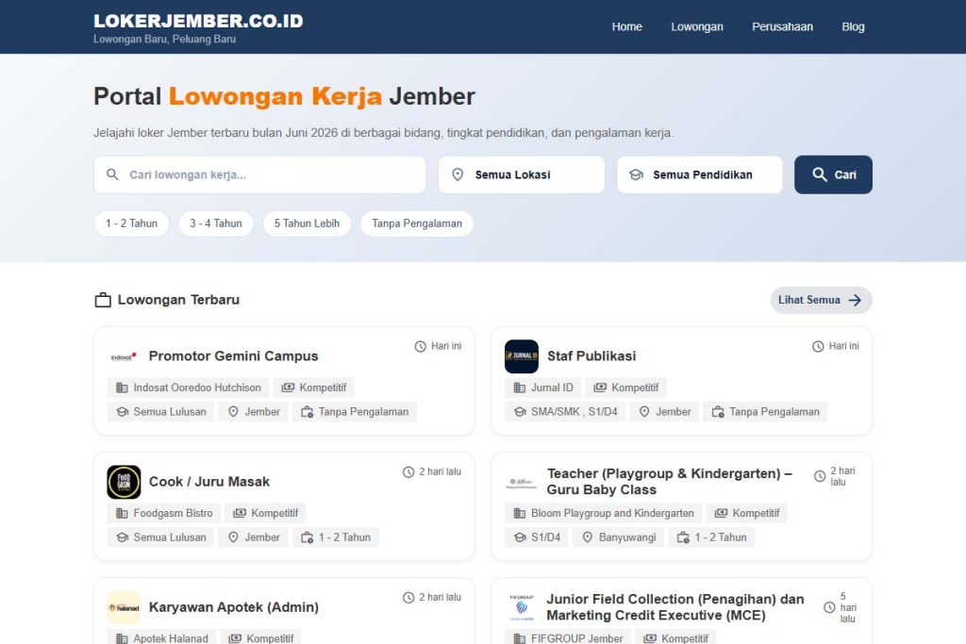Open the Cook / Juru Masak job title
Image resolution: width=966 pixels, height=644 pixels.
[209, 482]
